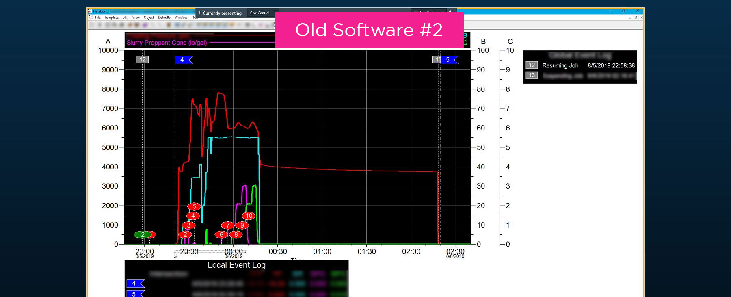Image resolution: width=731 pixels, height=297 pixels.
Task: Click red oval stage marker 4
Action: (x=193, y=216)
